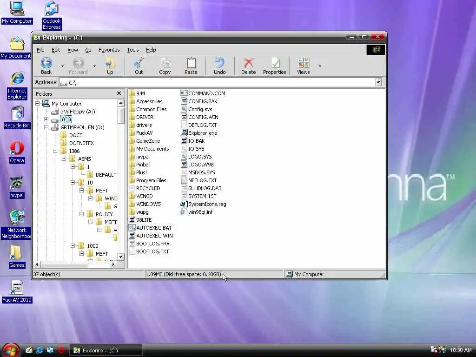
Task: Close the Folders pane
Action: point(119,93)
